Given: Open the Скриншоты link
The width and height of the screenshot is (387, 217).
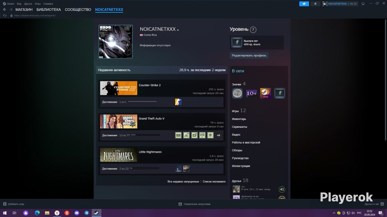Looking at the screenshot, I should pos(239,127).
